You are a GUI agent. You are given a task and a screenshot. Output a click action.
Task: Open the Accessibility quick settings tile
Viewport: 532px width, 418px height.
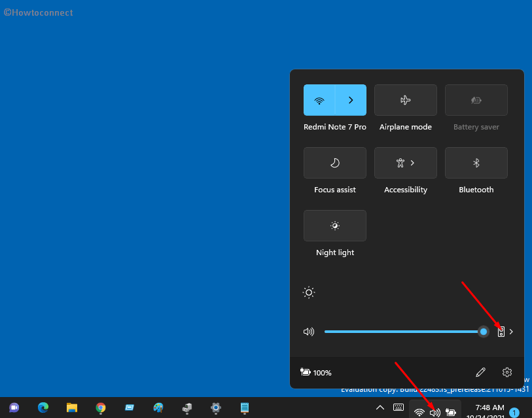(x=406, y=163)
